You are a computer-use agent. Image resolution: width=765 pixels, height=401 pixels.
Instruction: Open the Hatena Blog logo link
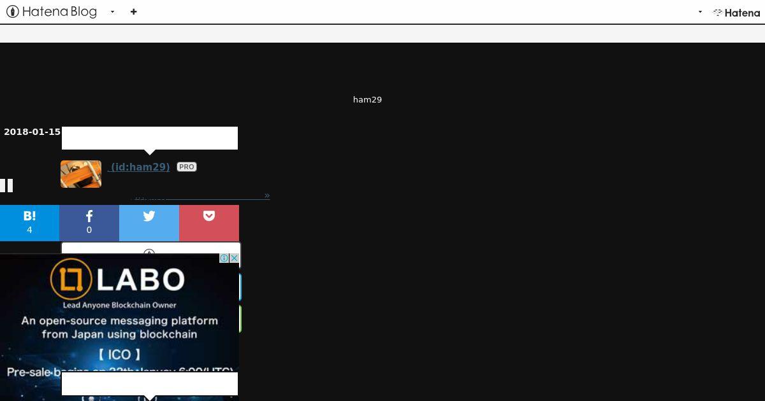pyautogui.click(x=52, y=11)
